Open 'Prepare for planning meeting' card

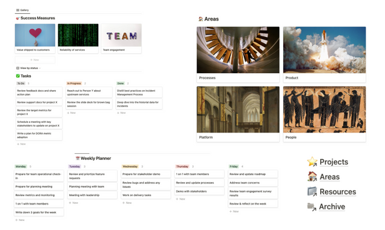coord(39,186)
